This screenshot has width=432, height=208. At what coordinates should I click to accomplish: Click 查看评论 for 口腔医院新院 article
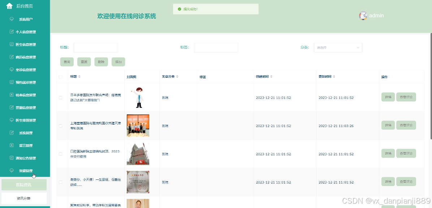[x=406, y=153]
